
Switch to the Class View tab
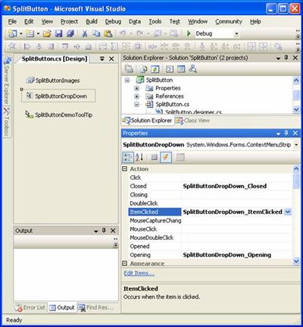click(192, 121)
